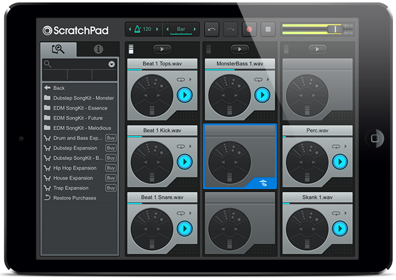396x280 pixels.
Task: Open the info tab
Action: click(98, 49)
